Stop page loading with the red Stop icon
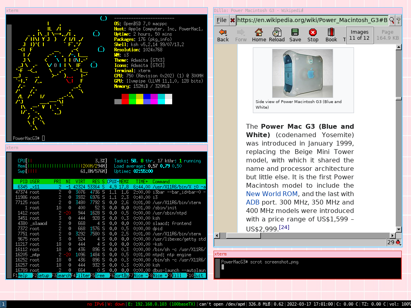Viewport: 411px width, 308px height. (313, 35)
